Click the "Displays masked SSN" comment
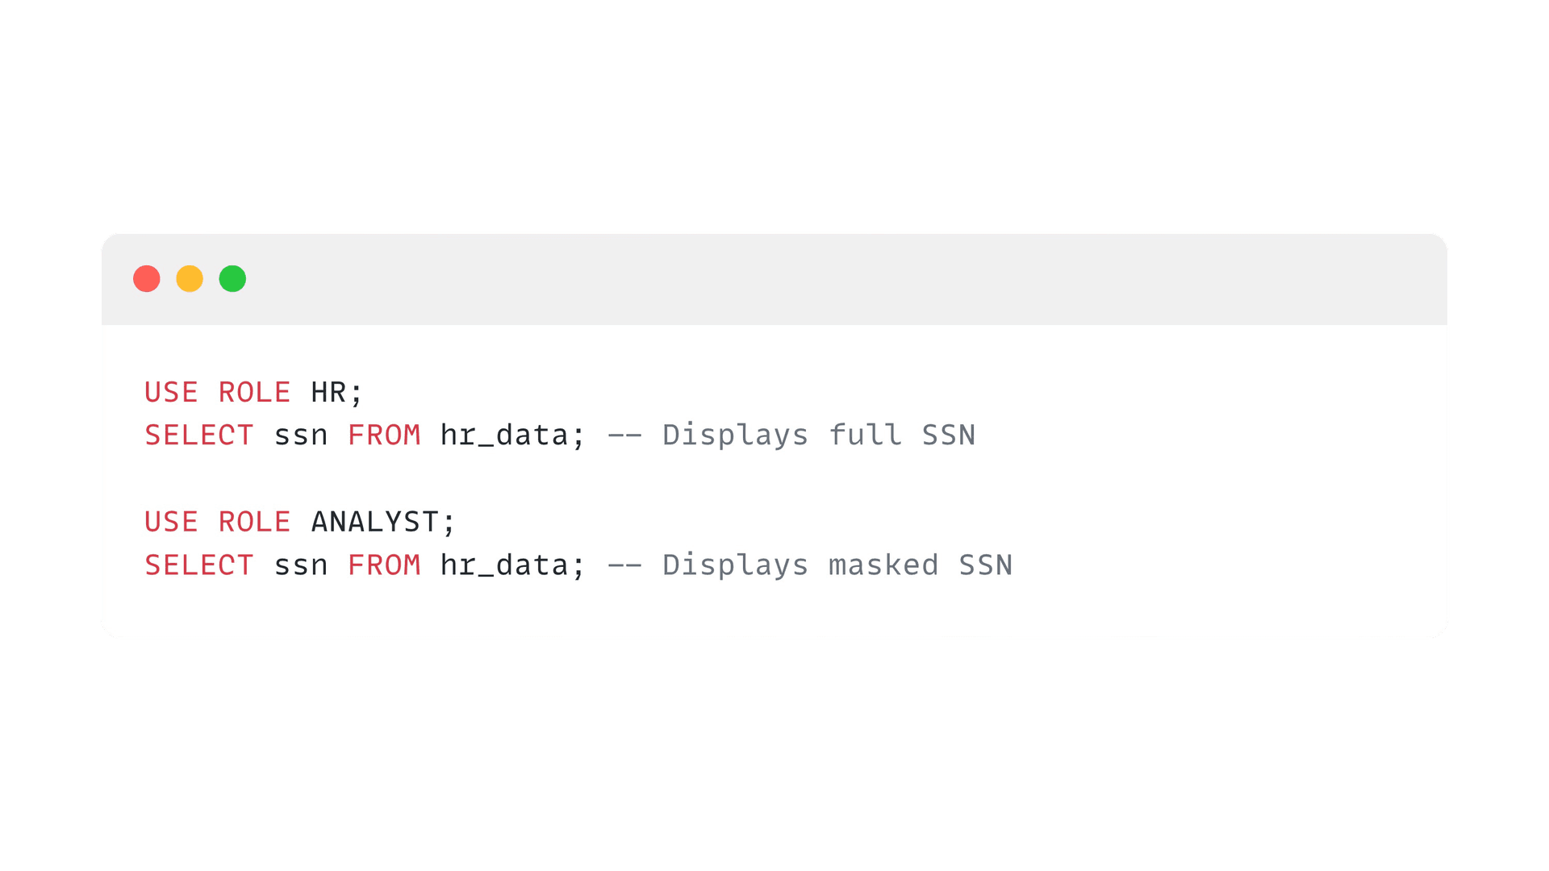 pyautogui.click(x=837, y=565)
